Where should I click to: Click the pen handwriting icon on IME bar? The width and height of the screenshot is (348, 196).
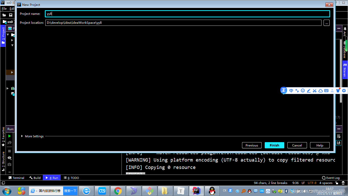309,91
